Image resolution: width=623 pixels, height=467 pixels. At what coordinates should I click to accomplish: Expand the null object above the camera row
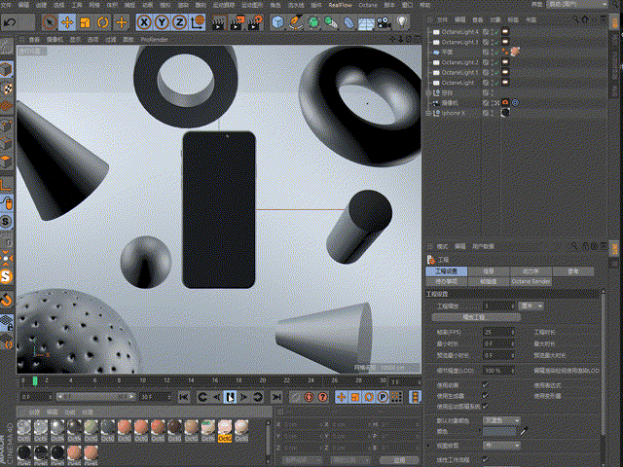point(428,93)
